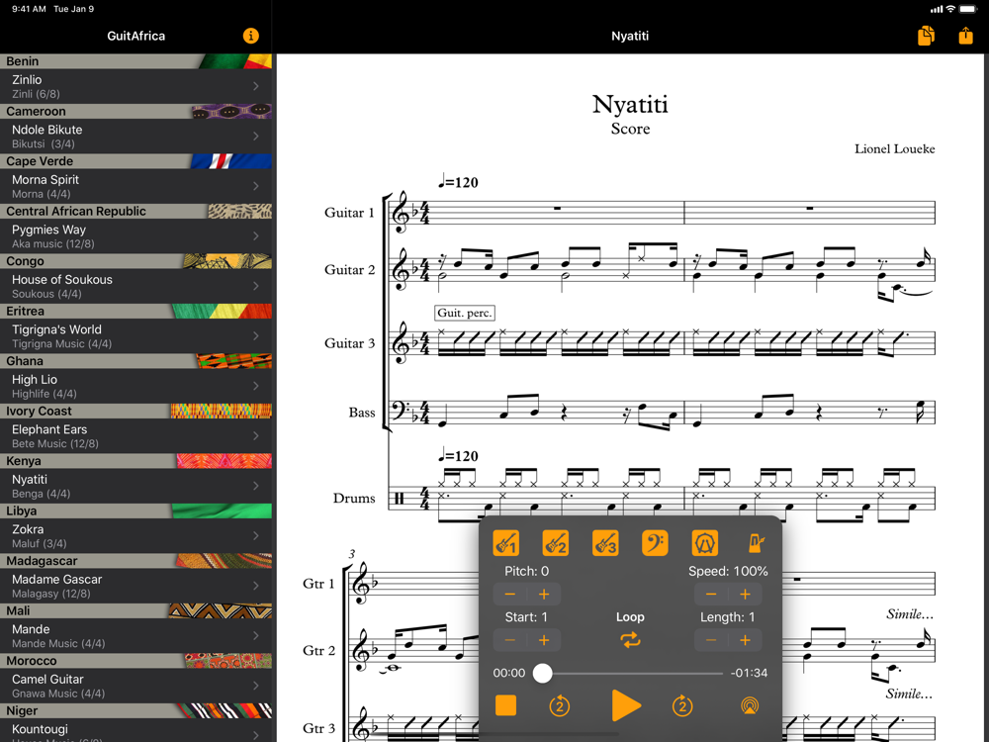The width and height of the screenshot is (989, 742).
Task: Select Zokra in the song list
Action: (136, 535)
